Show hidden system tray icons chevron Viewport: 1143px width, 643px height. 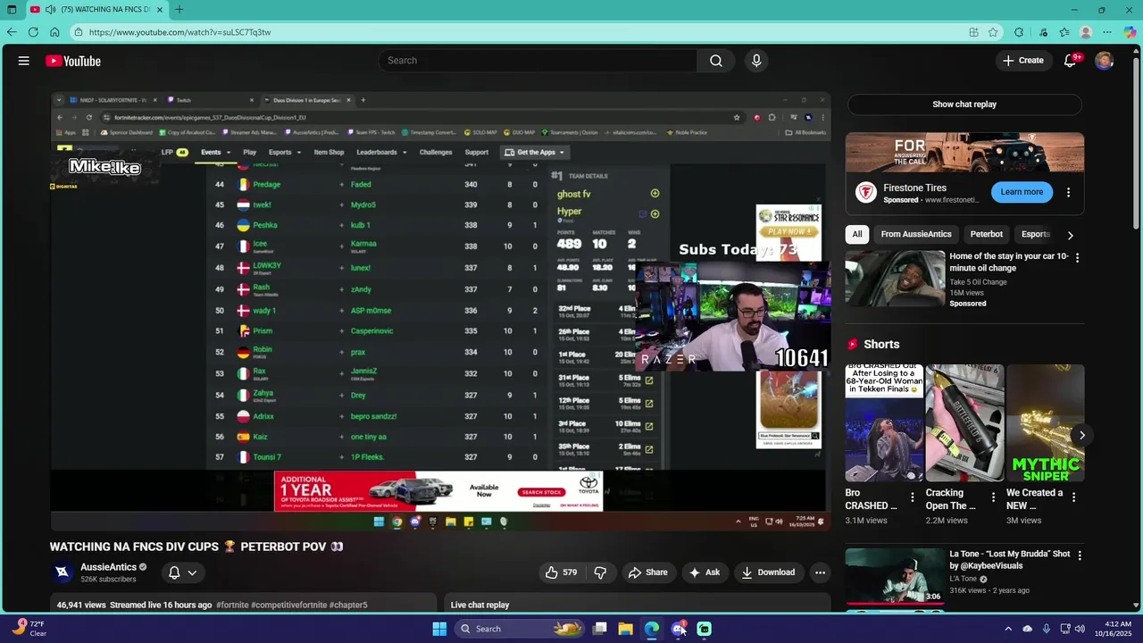[x=1008, y=629]
